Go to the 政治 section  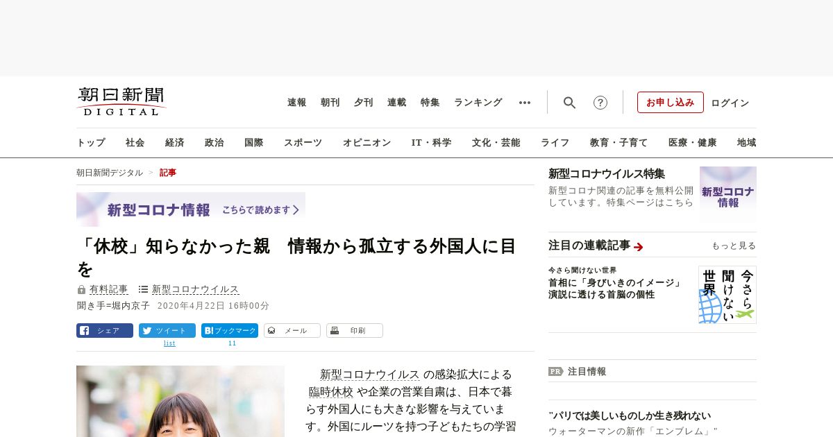point(214,143)
